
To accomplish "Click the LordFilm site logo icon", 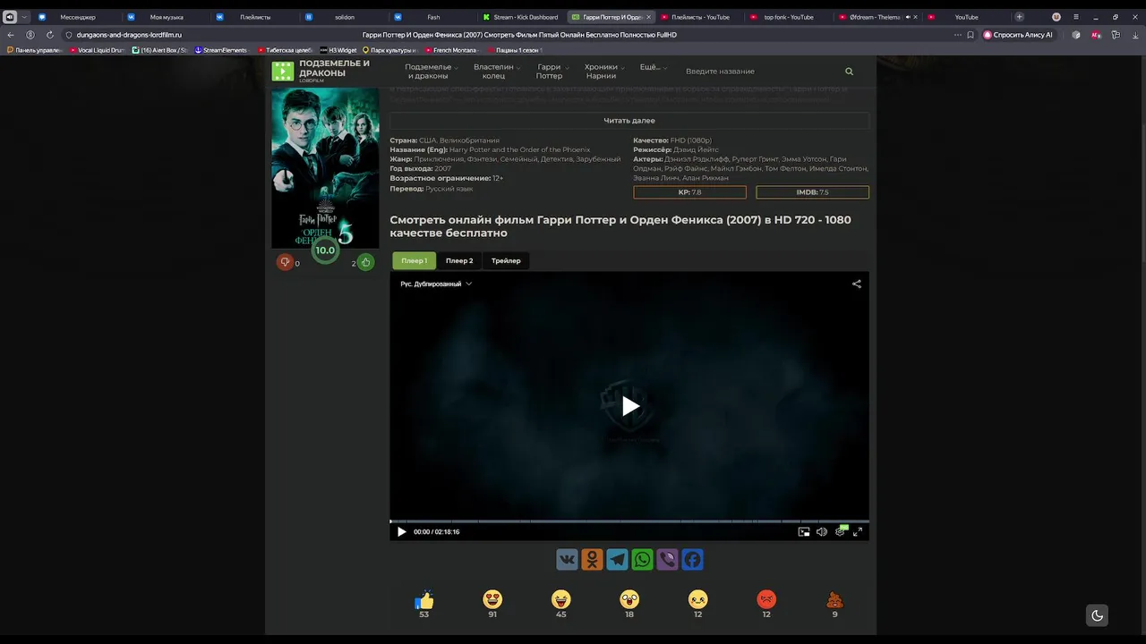I will (x=283, y=72).
